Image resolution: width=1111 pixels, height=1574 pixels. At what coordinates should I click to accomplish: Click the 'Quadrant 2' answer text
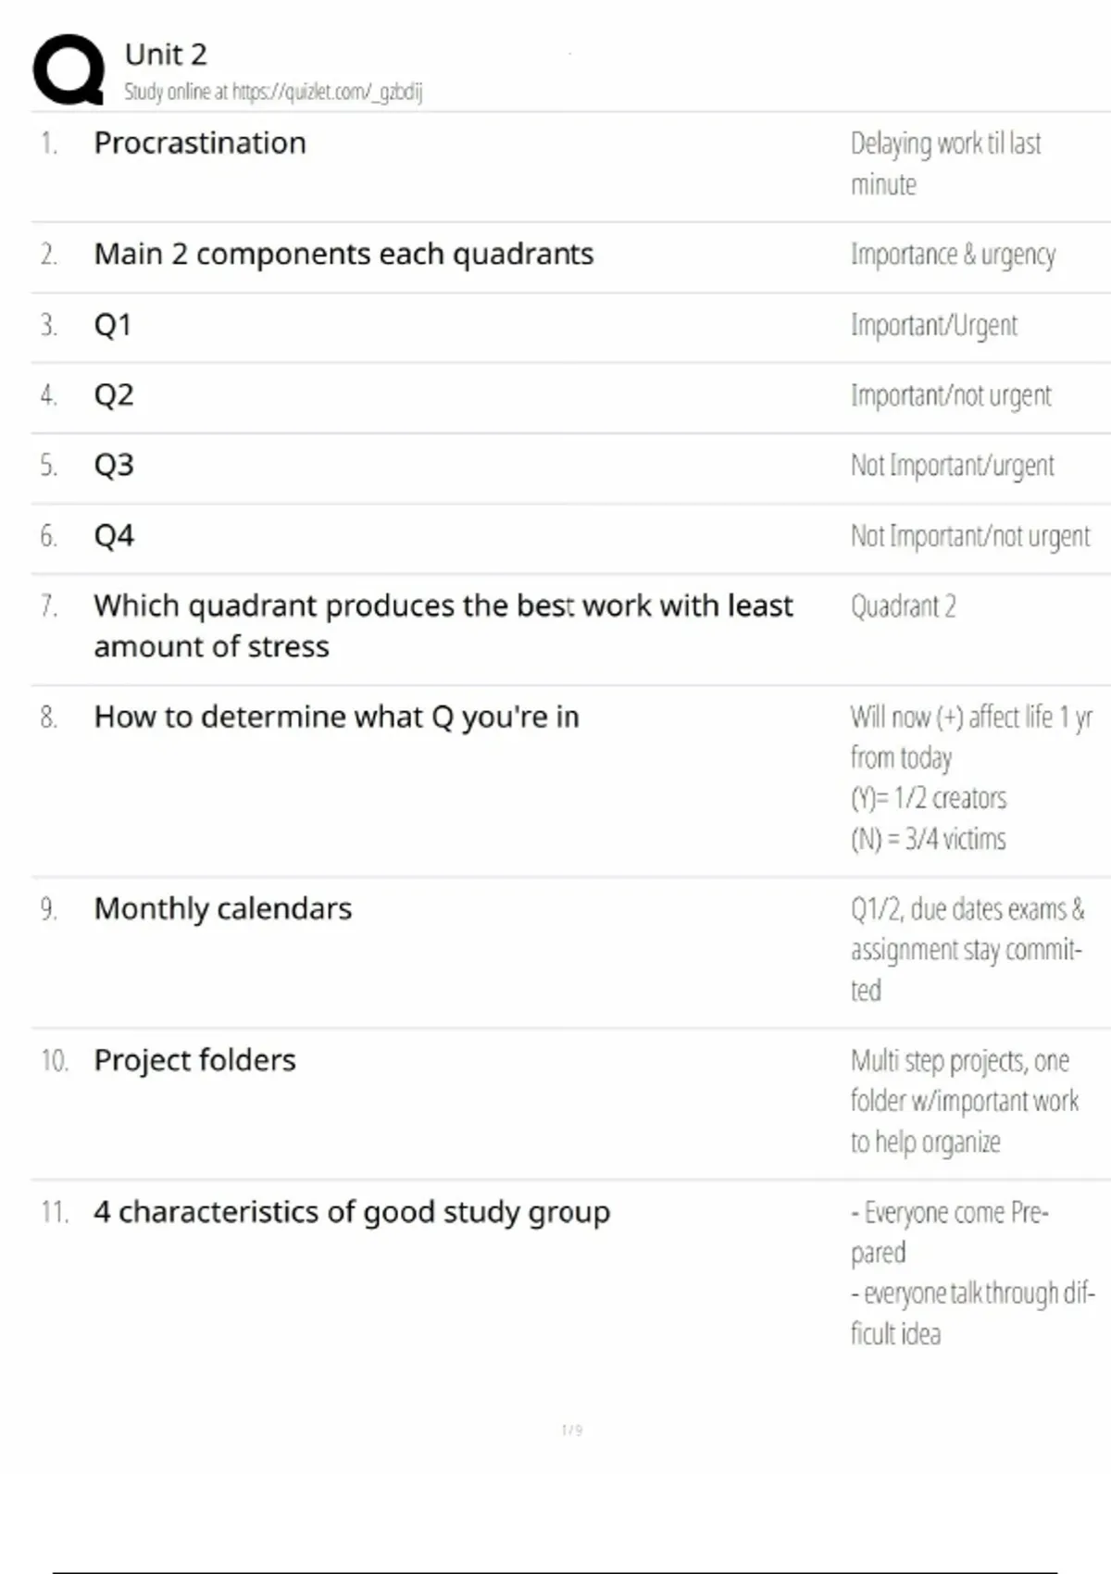pos(903,606)
